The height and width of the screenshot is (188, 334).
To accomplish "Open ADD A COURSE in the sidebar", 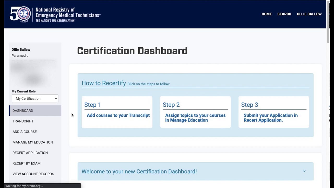I will 35,132.
